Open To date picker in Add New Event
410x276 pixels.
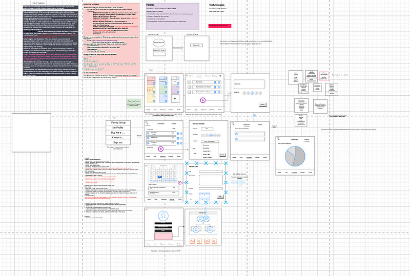click(x=204, y=201)
